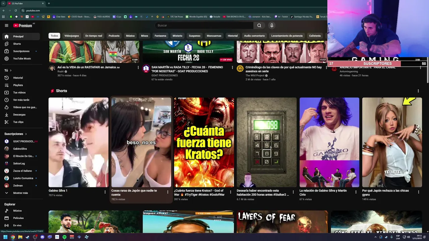This screenshot has width=429, height=241.
Task: Select the Mixes filter chip
Action: point(144,36)
